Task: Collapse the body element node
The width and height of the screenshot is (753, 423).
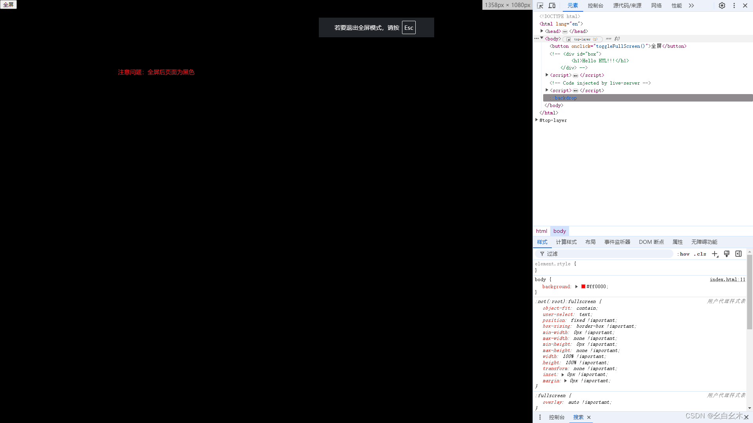Action: 542,38
